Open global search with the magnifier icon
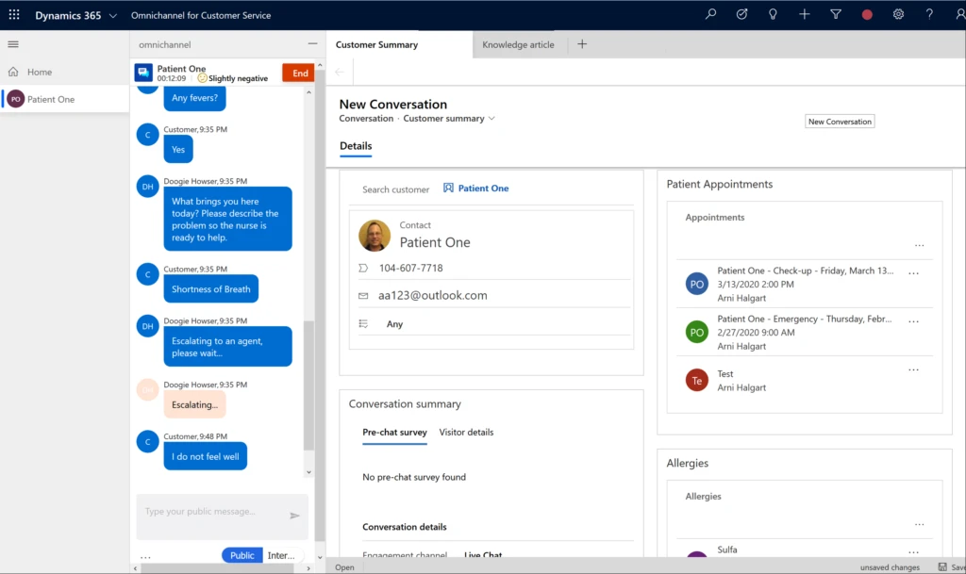Image resolution: width=966 pixels, height=574 pixels. pos(710,14)
